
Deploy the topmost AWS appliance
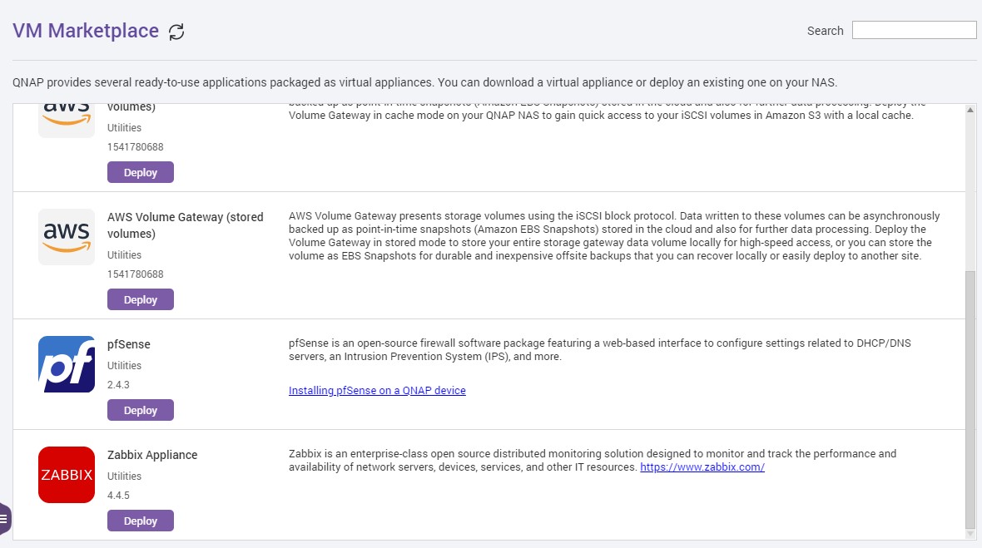pyautogui.click(x=140, y=172)
